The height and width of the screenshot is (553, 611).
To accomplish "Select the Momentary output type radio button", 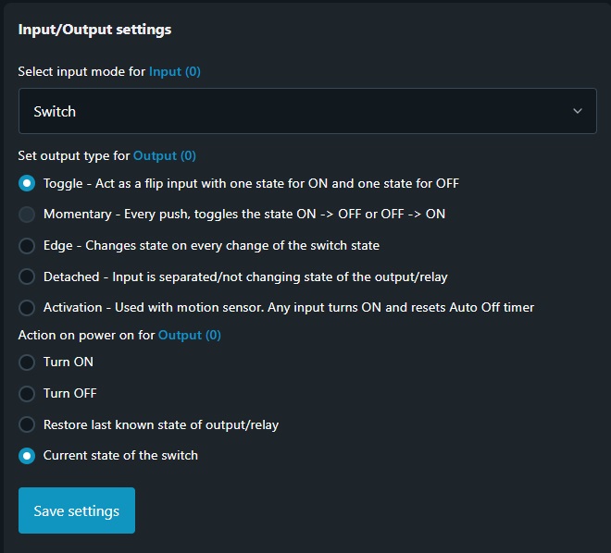I will 27,215.
